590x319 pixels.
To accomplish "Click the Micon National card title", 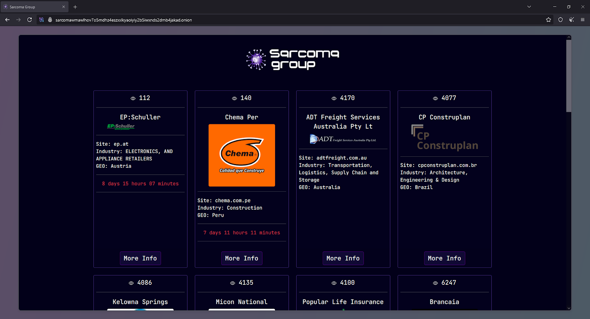I will [242, 302].
